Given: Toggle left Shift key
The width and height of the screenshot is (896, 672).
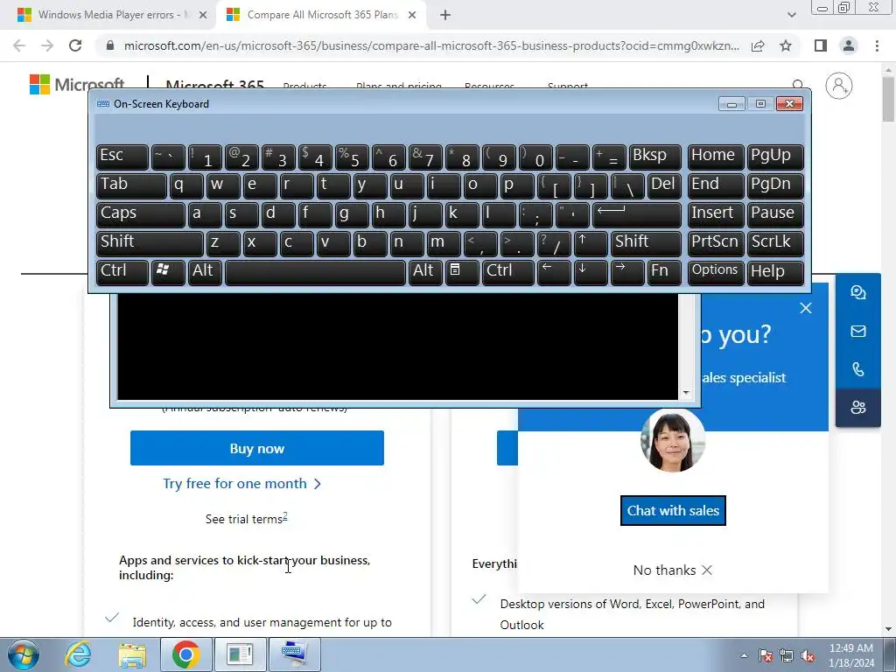Looking at the screenshot, I should [150, 243].
